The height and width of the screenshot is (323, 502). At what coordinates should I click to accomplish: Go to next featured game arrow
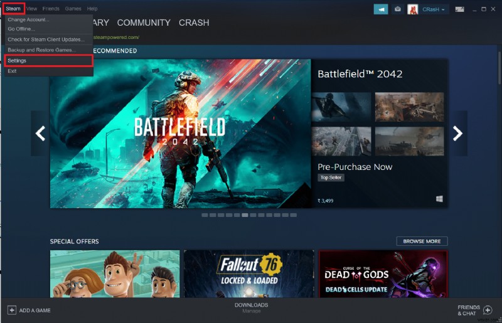click(x=458, y=134)
